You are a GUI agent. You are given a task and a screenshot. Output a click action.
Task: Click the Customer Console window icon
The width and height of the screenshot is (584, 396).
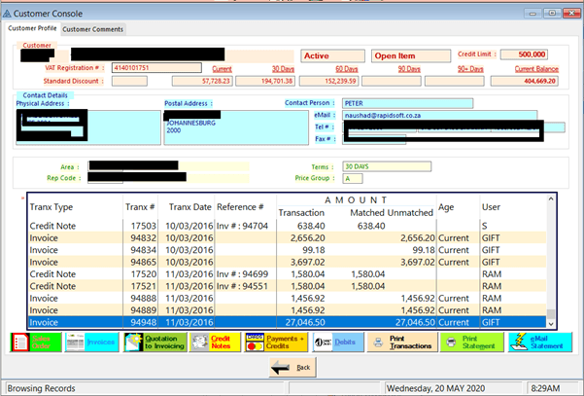pos(7,14)
